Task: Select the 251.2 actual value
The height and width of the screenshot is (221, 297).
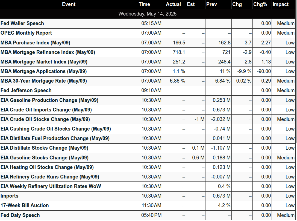Action: (x=179, y=62)
